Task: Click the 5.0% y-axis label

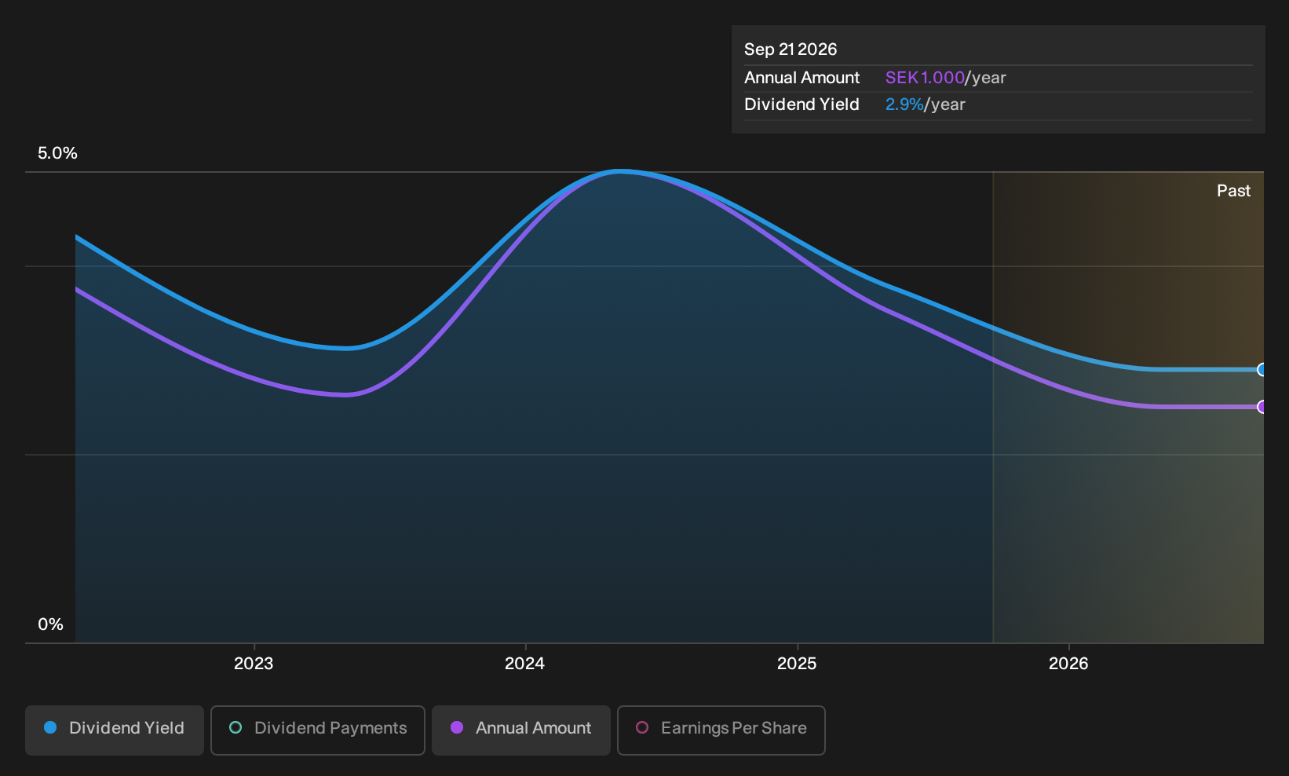Action: (x=57, y=153)
